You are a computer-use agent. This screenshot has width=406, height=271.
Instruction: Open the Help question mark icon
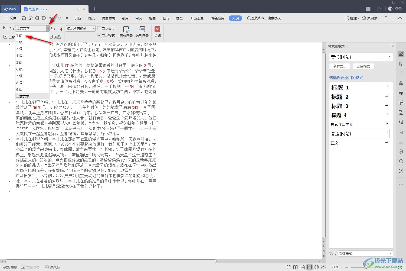click(x=386, y=18)
